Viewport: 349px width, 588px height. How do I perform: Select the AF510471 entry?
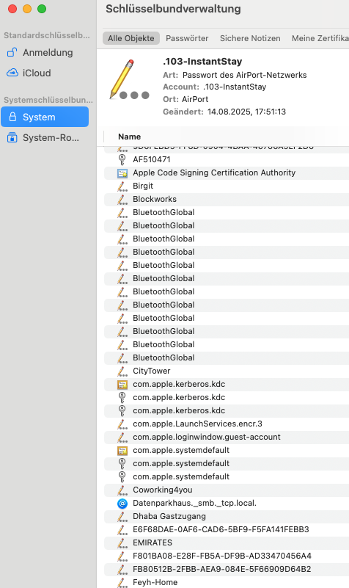[x=227, y=159]
